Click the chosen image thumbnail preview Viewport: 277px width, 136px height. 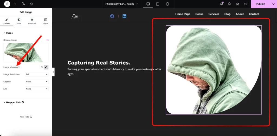pyautogui.click(x=26, y=53)
